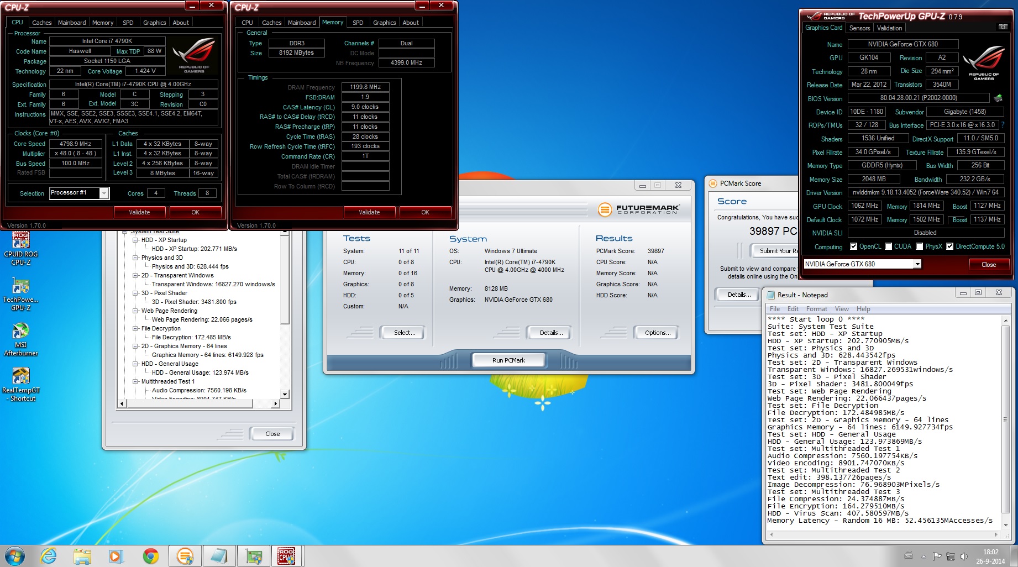Collapse the Multithreaded Test 1 node

click(x=135, y=381)
